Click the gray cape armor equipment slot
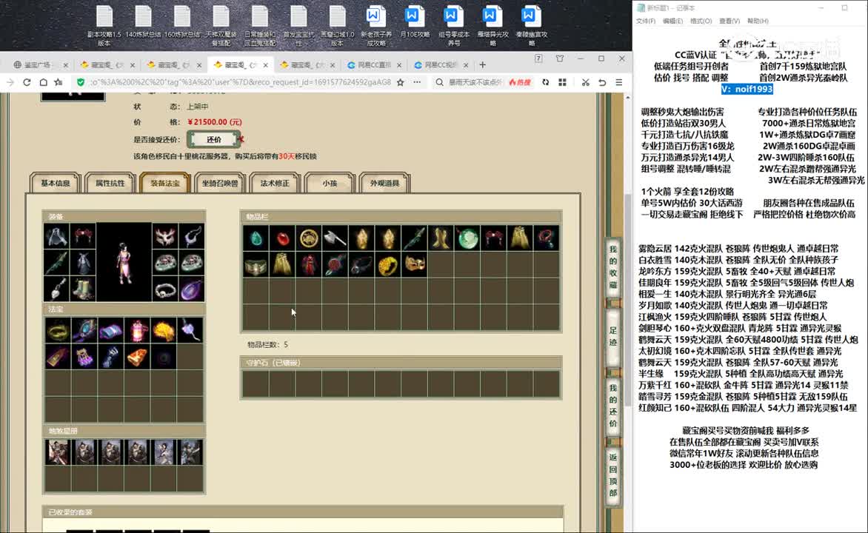The width and height of the screenshot is (868, 533). point(57,236)
